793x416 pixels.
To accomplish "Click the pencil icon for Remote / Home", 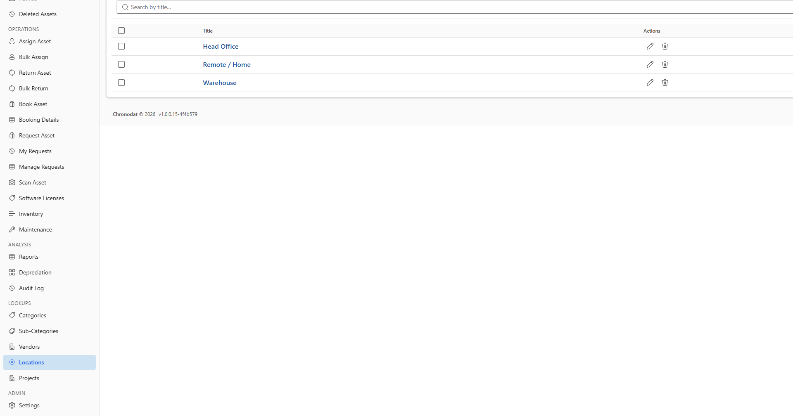I will pyautogui.click(x=650, y=64).
